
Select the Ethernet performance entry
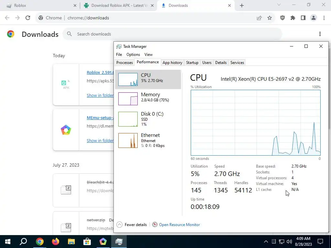[148, 140]
